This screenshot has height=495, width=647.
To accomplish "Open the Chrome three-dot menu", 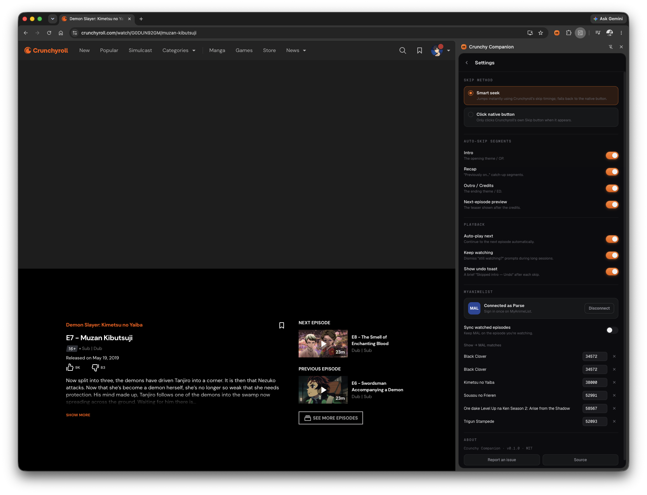I will pos(621,33).
